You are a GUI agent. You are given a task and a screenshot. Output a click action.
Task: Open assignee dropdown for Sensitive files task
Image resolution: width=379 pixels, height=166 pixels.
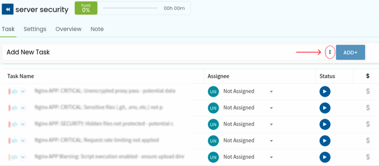[x=271, y=108]
